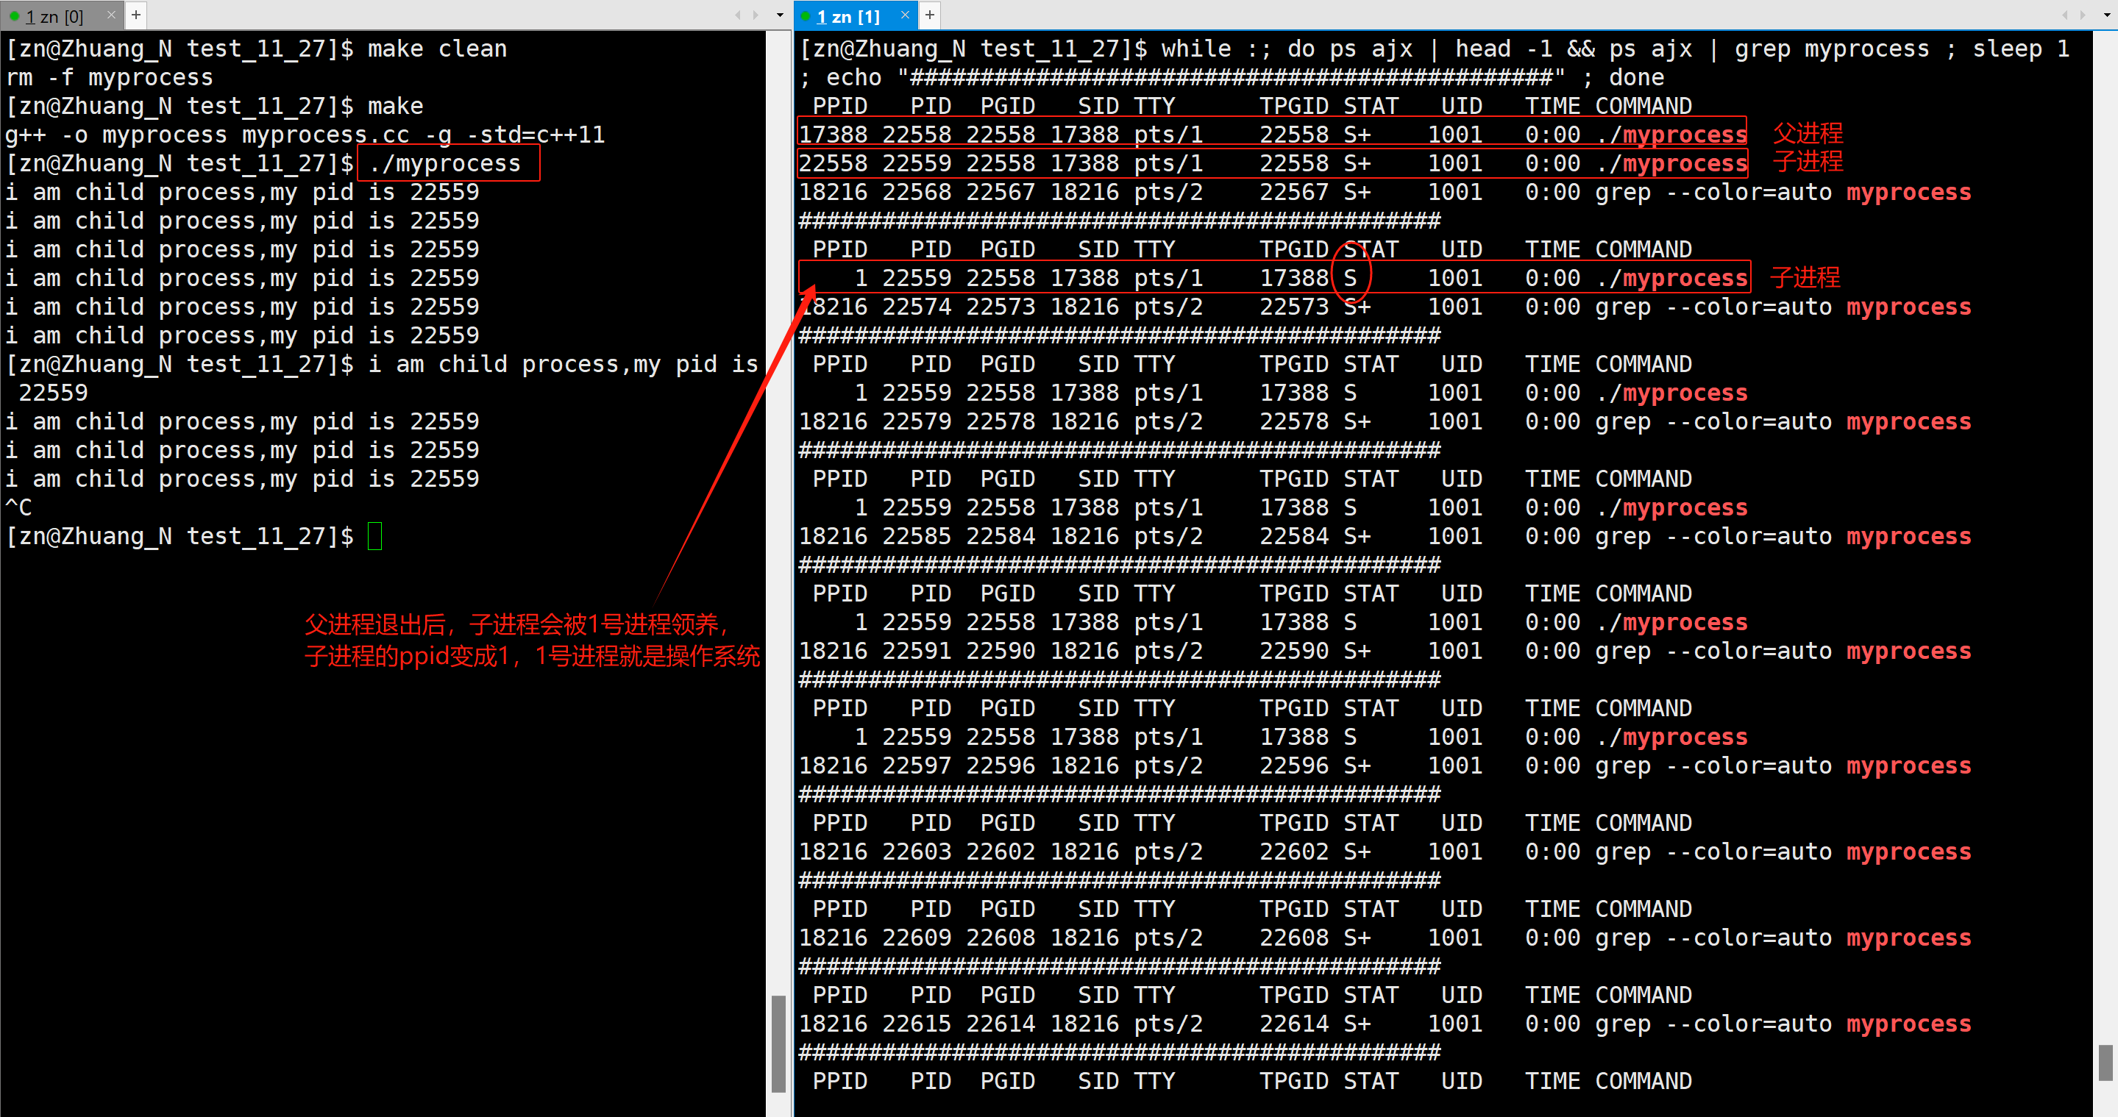The image size is (2118, 1117).
Task: Click the grep row with PID 22597
Action: (x=1385, y=766)
